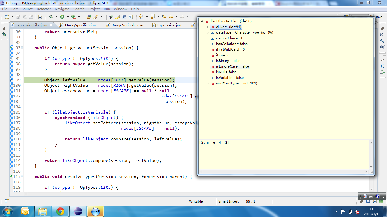Toggle the breakpoint marker on line 95
The image size is (387, 217).
11,58
